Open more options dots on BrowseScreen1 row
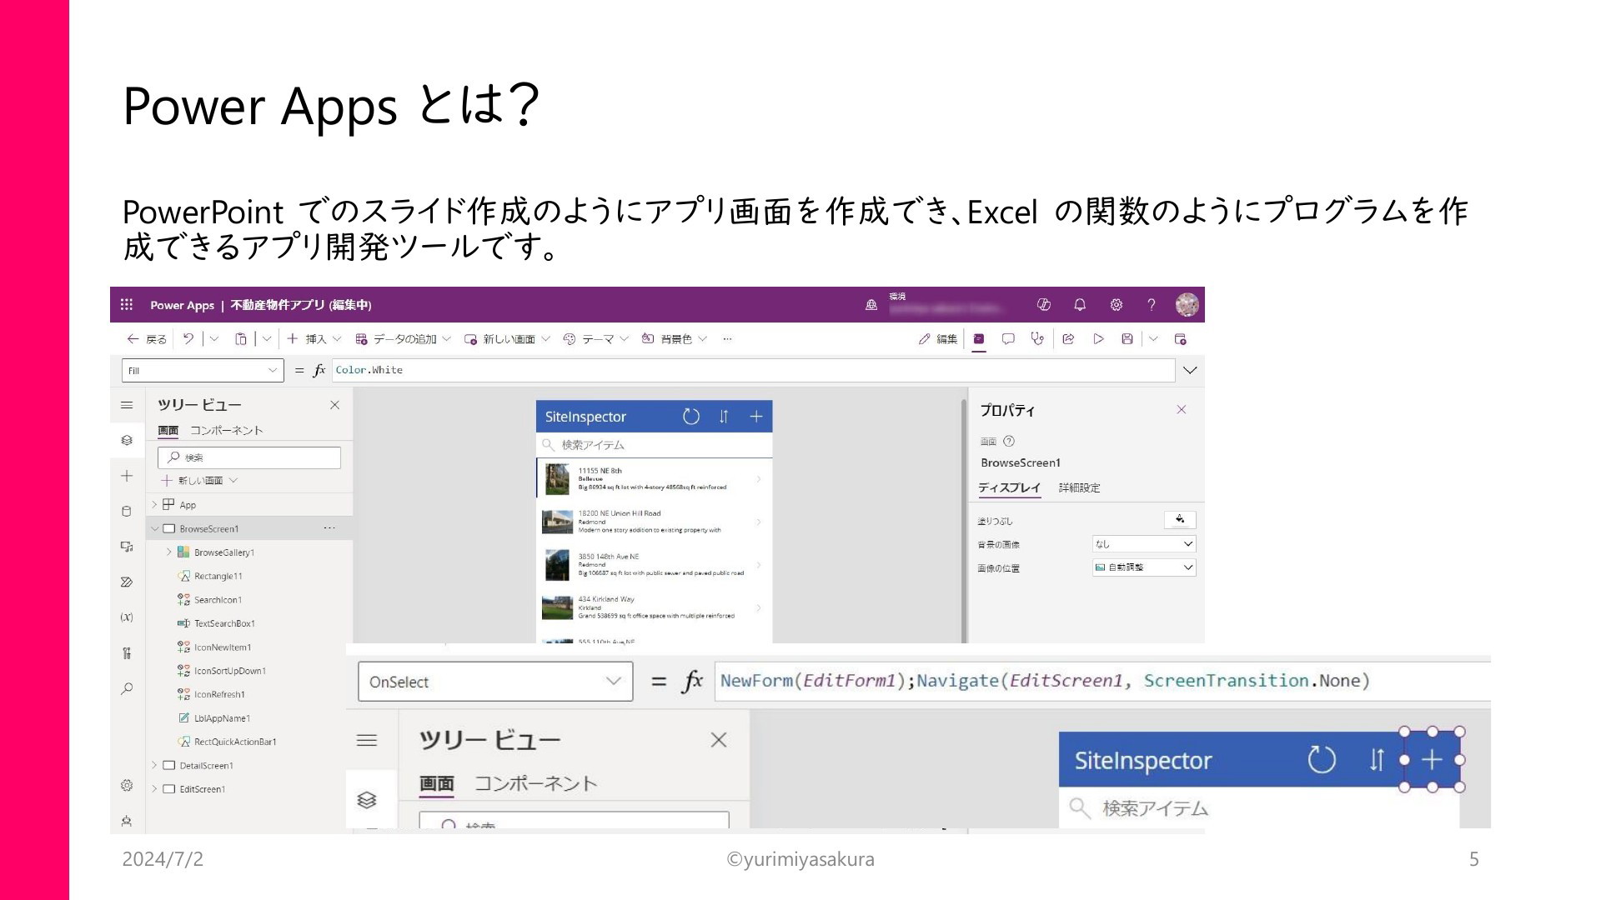 (x=329, y=528)
